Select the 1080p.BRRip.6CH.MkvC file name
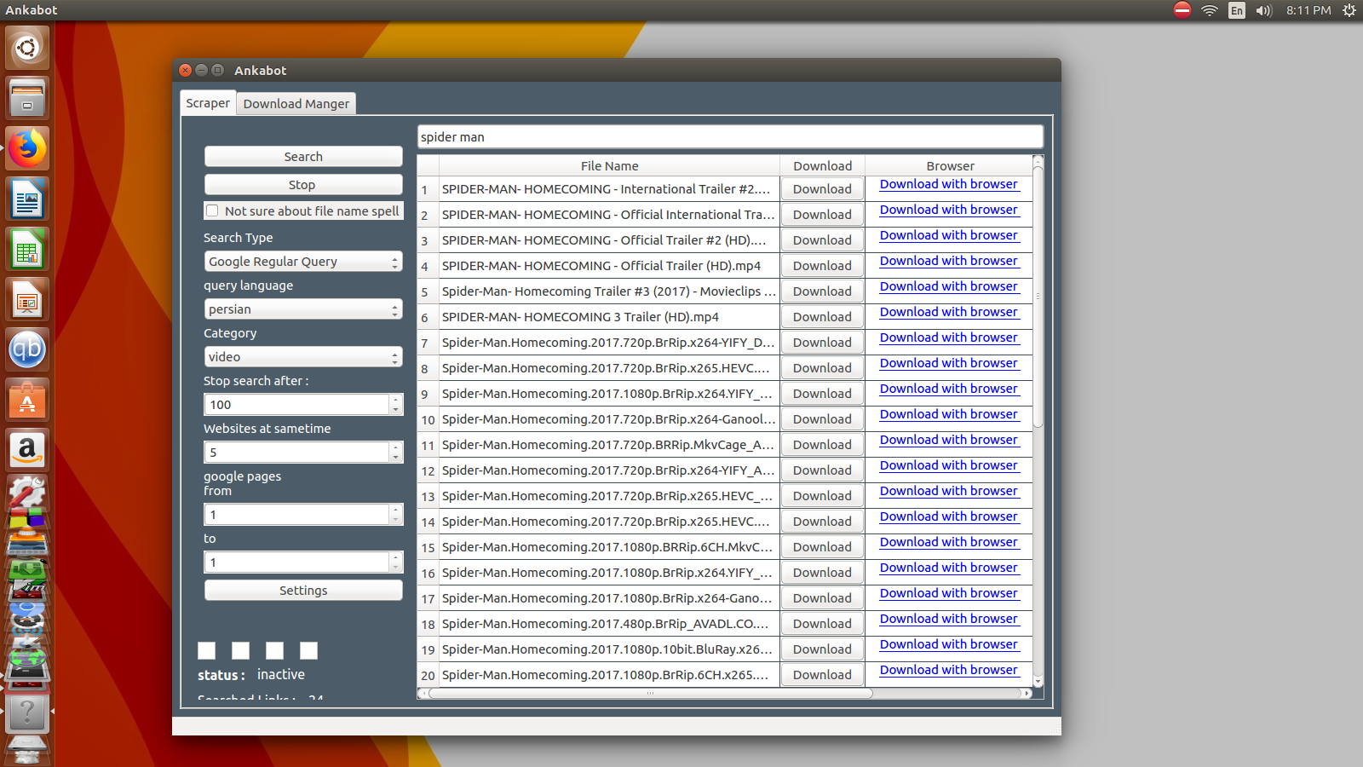The width and height of the screenshot is (1363, 767). 609,547
